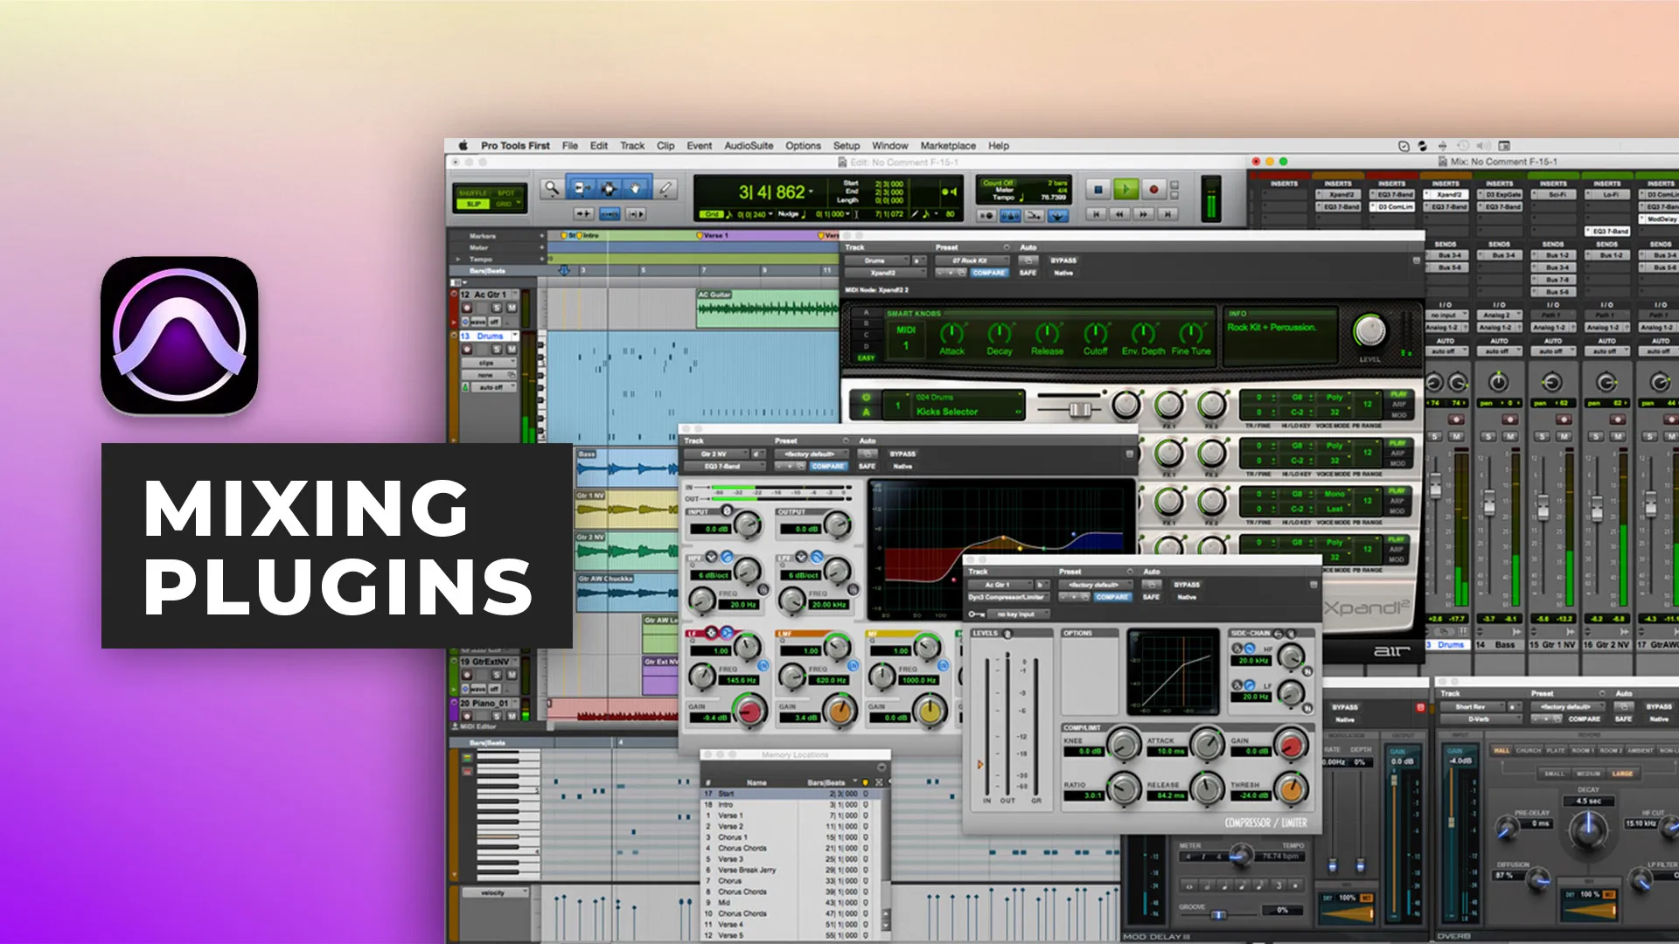Image resolution: width=1679 pixels, height=944 pixels.
Task: Record-arm the Bass channel in Mix window
Action: click(1509, 420)
